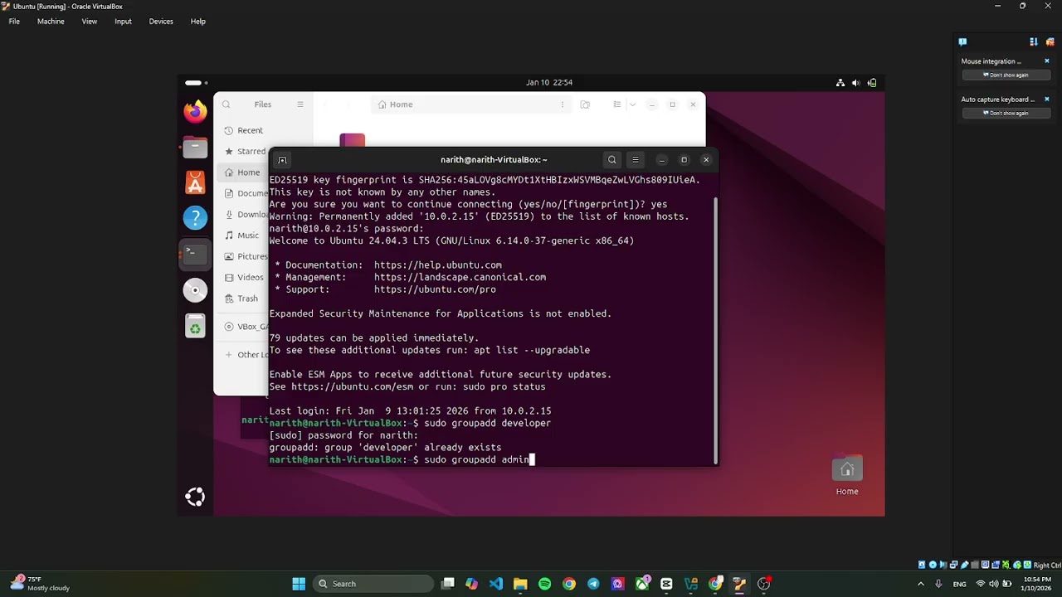
Task: Show hidden icons chevron in Windows tray
Action: pos(920,584)
